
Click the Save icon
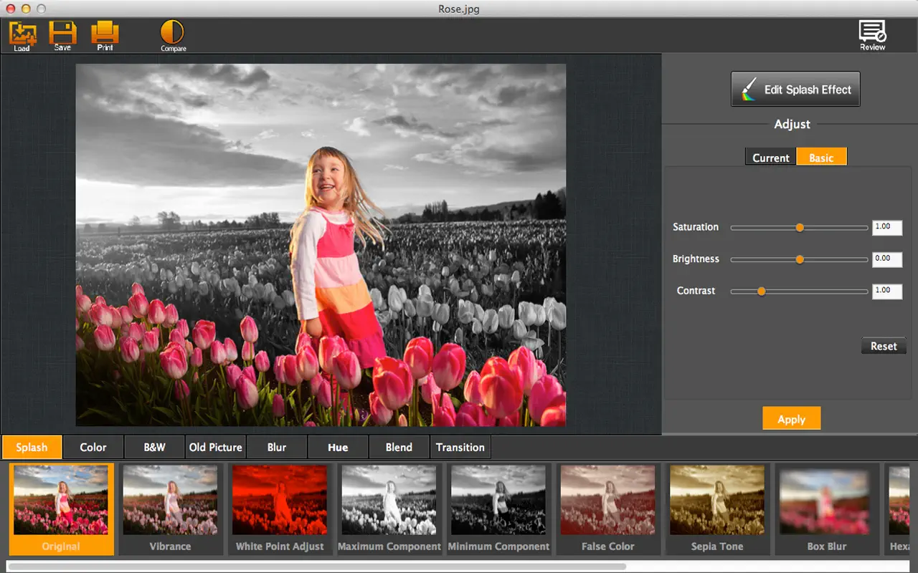click(x=62, y=34)
